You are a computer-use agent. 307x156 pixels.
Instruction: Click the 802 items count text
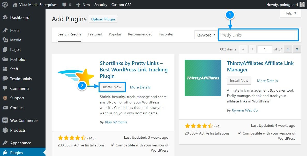(228, 49)
